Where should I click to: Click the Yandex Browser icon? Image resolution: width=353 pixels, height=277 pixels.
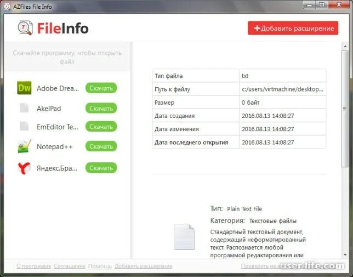click(24, 168)
